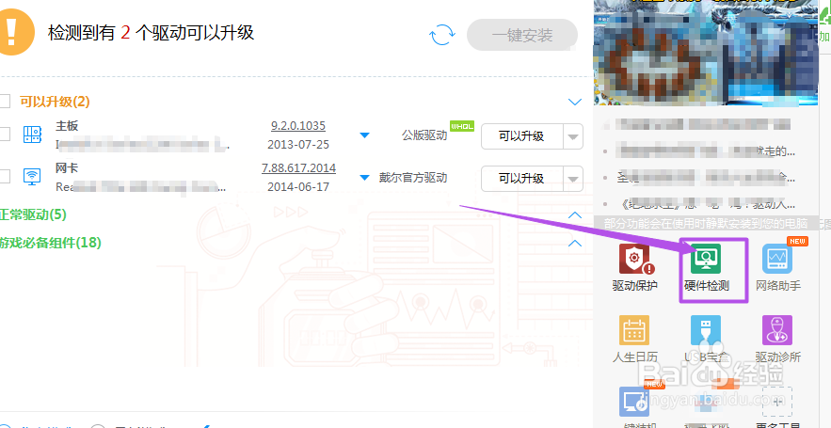
Task: Click the 一键安装 one-click install button
Action: click(x=522, y=35)
